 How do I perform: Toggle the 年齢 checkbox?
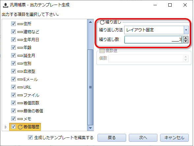coord(14,47)
